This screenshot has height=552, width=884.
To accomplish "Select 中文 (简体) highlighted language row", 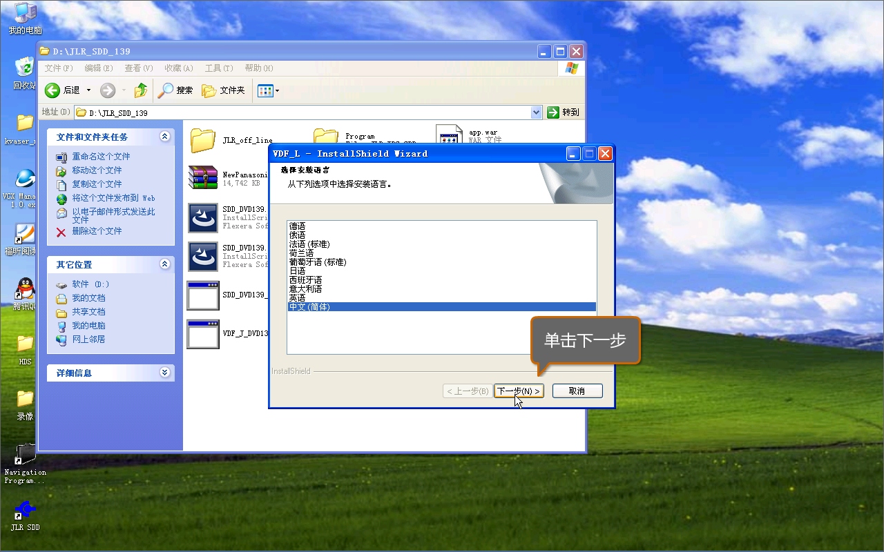I will 442,307.
